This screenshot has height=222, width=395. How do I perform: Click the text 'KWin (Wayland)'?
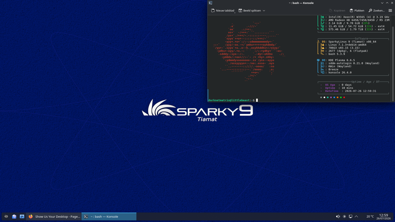point(340,66)
